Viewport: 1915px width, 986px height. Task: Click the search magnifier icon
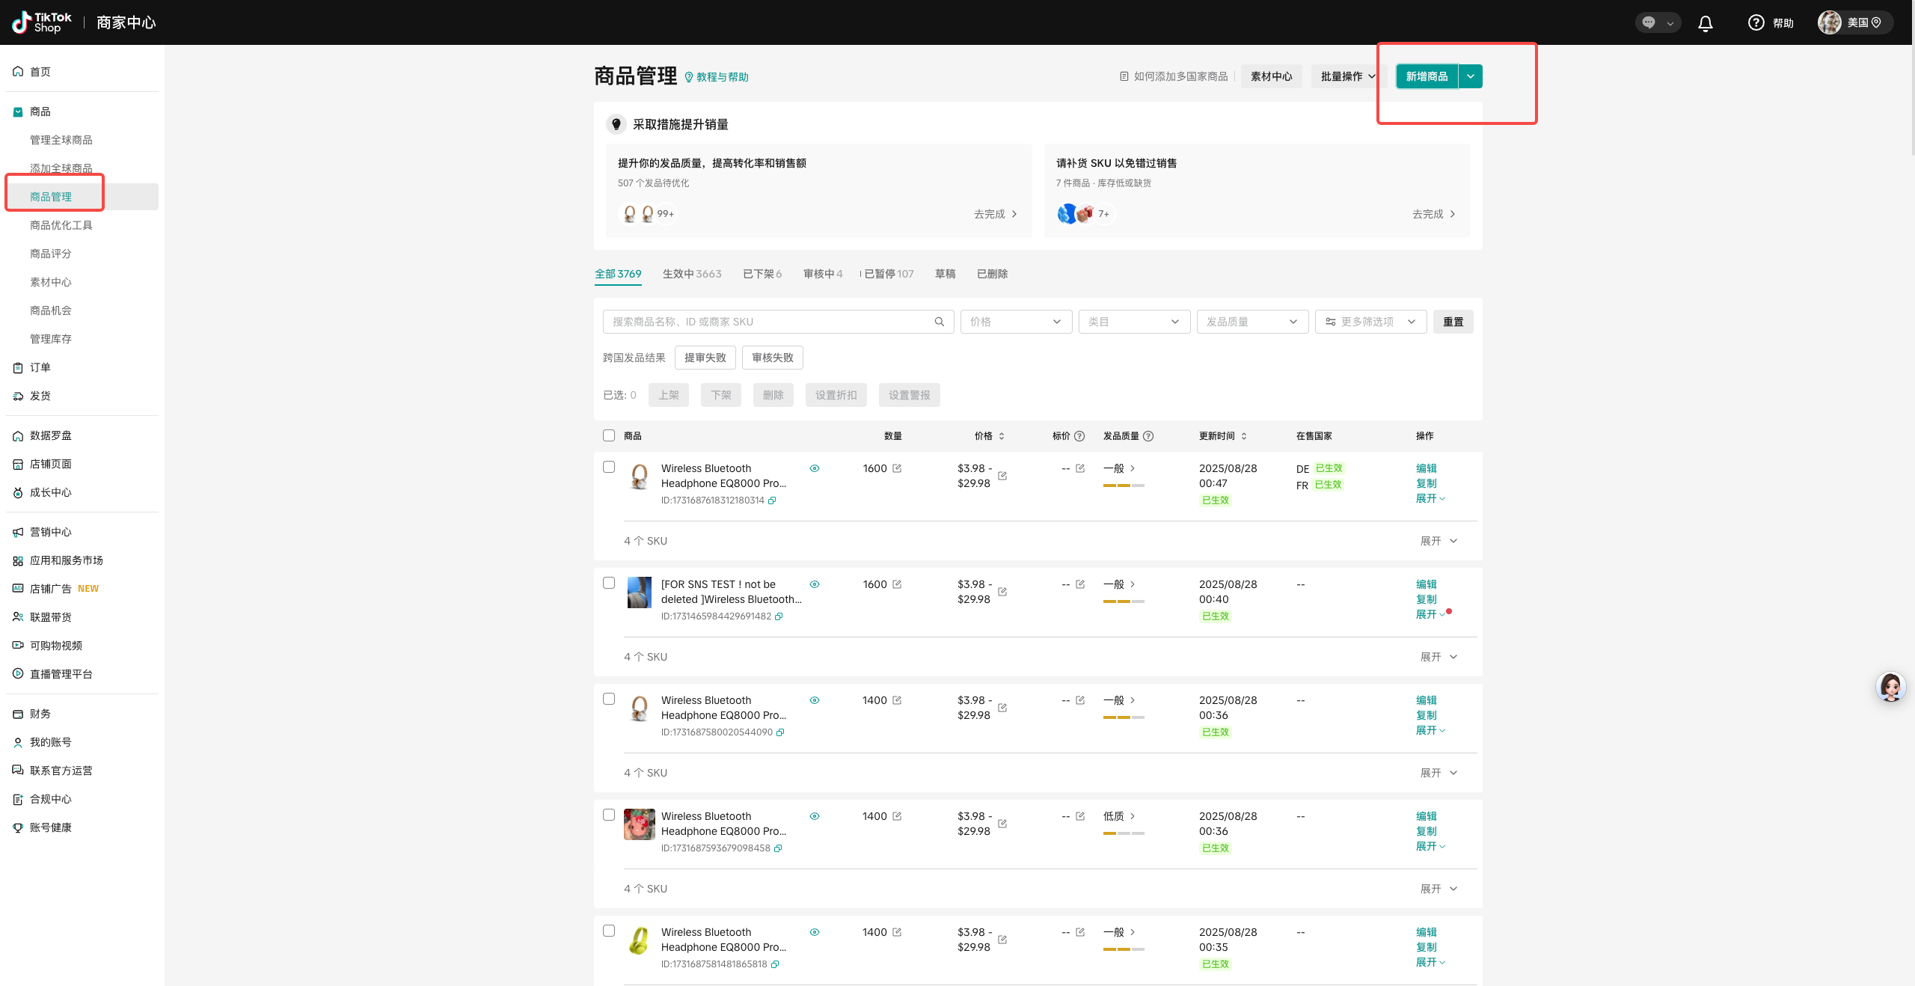click(x=939, y=322)
